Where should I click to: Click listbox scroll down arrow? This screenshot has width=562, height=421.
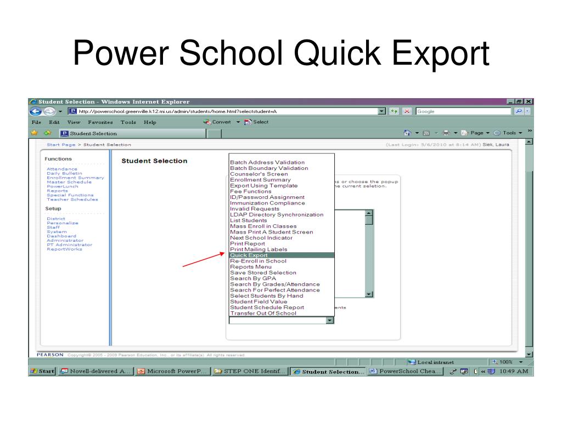(x=369, y=294)
